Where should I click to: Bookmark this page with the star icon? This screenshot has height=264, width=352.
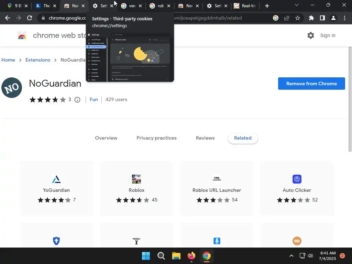[x=298, y=18]
